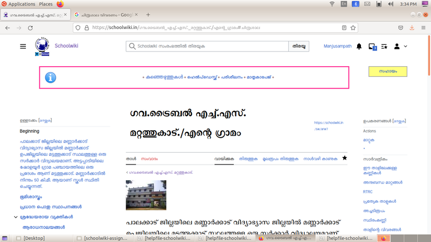
Task: Open RTRC link in tools sidebar
Action: click(x=367, y=192)
